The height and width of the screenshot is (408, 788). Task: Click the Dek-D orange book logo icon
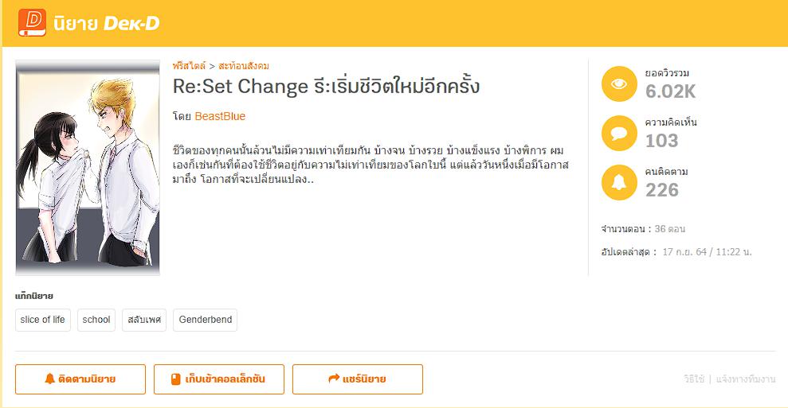(32, 23)
